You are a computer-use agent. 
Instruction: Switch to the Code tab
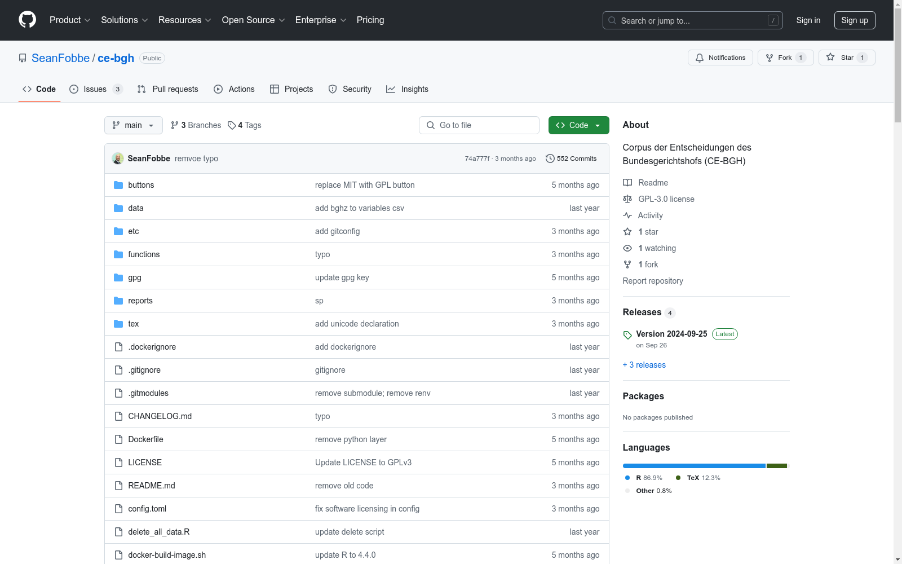pyautogui.click(x=39, y=89)
